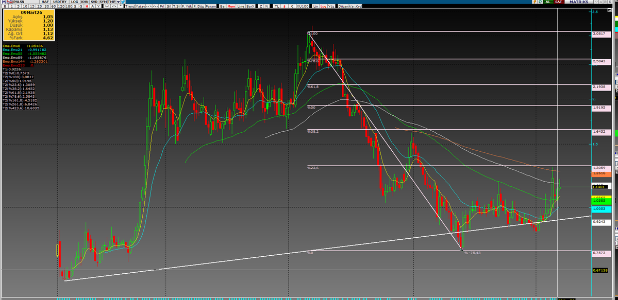Click the red SAT sell button

[559, 2]
